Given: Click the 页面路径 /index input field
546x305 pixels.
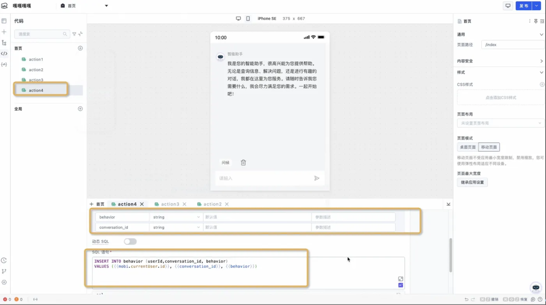Looking at the screenshot, I should [513, 45].
